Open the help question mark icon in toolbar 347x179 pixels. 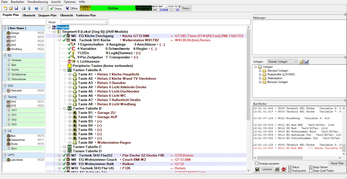36,8
